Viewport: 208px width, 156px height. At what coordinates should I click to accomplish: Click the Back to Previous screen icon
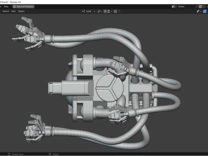coord(15,6)
